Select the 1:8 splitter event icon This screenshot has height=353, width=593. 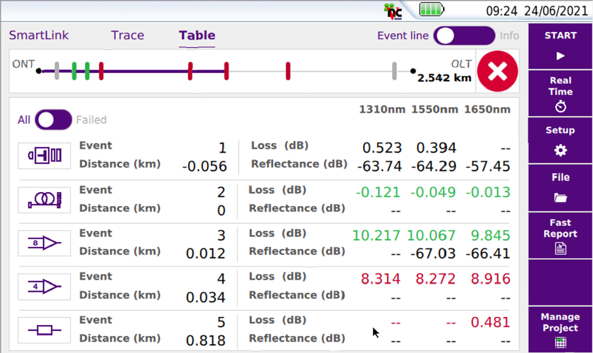(44, 243)
